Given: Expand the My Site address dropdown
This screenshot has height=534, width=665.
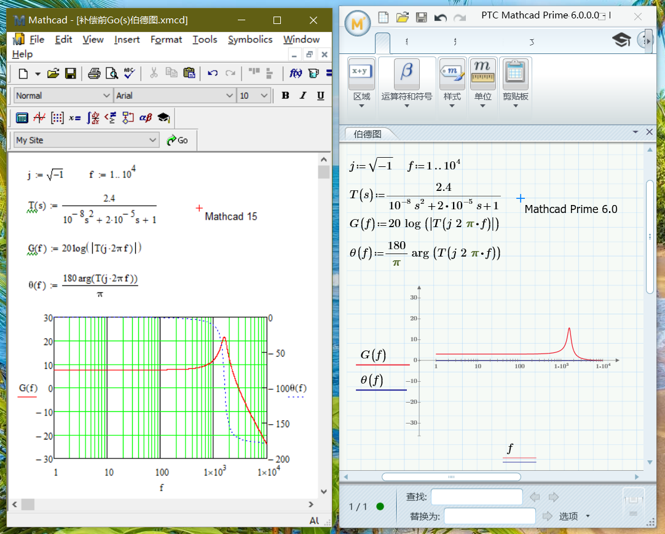Looking at the screenshot, I should (152, 140).
